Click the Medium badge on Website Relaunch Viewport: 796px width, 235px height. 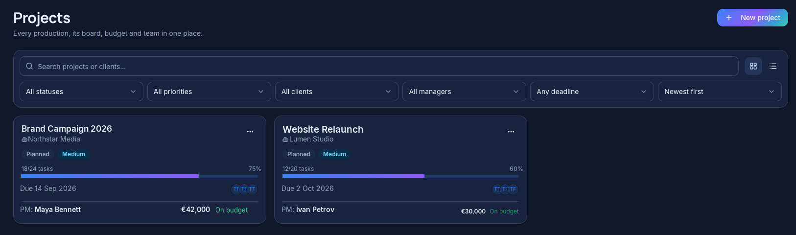coord(334,154)
